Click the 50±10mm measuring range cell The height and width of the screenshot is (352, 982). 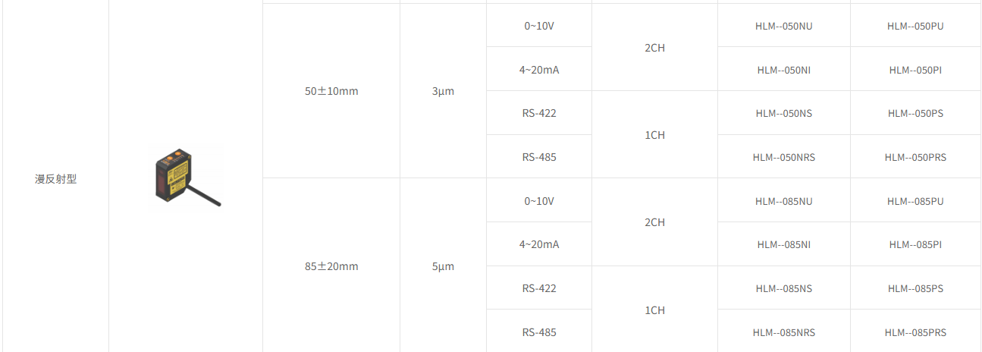[x=331, y=91]
